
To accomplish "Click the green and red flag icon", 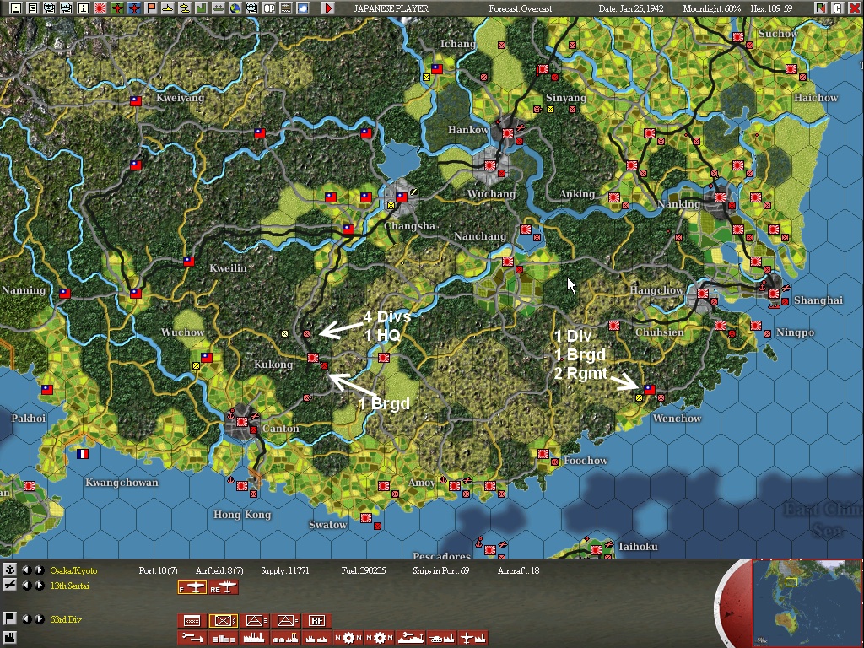I will click(821, 8).
